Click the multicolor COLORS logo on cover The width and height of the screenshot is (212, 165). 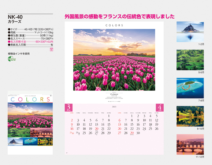30,99
